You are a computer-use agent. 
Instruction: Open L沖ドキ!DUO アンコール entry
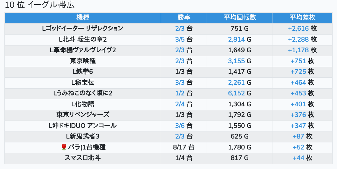tap(83, 126)
